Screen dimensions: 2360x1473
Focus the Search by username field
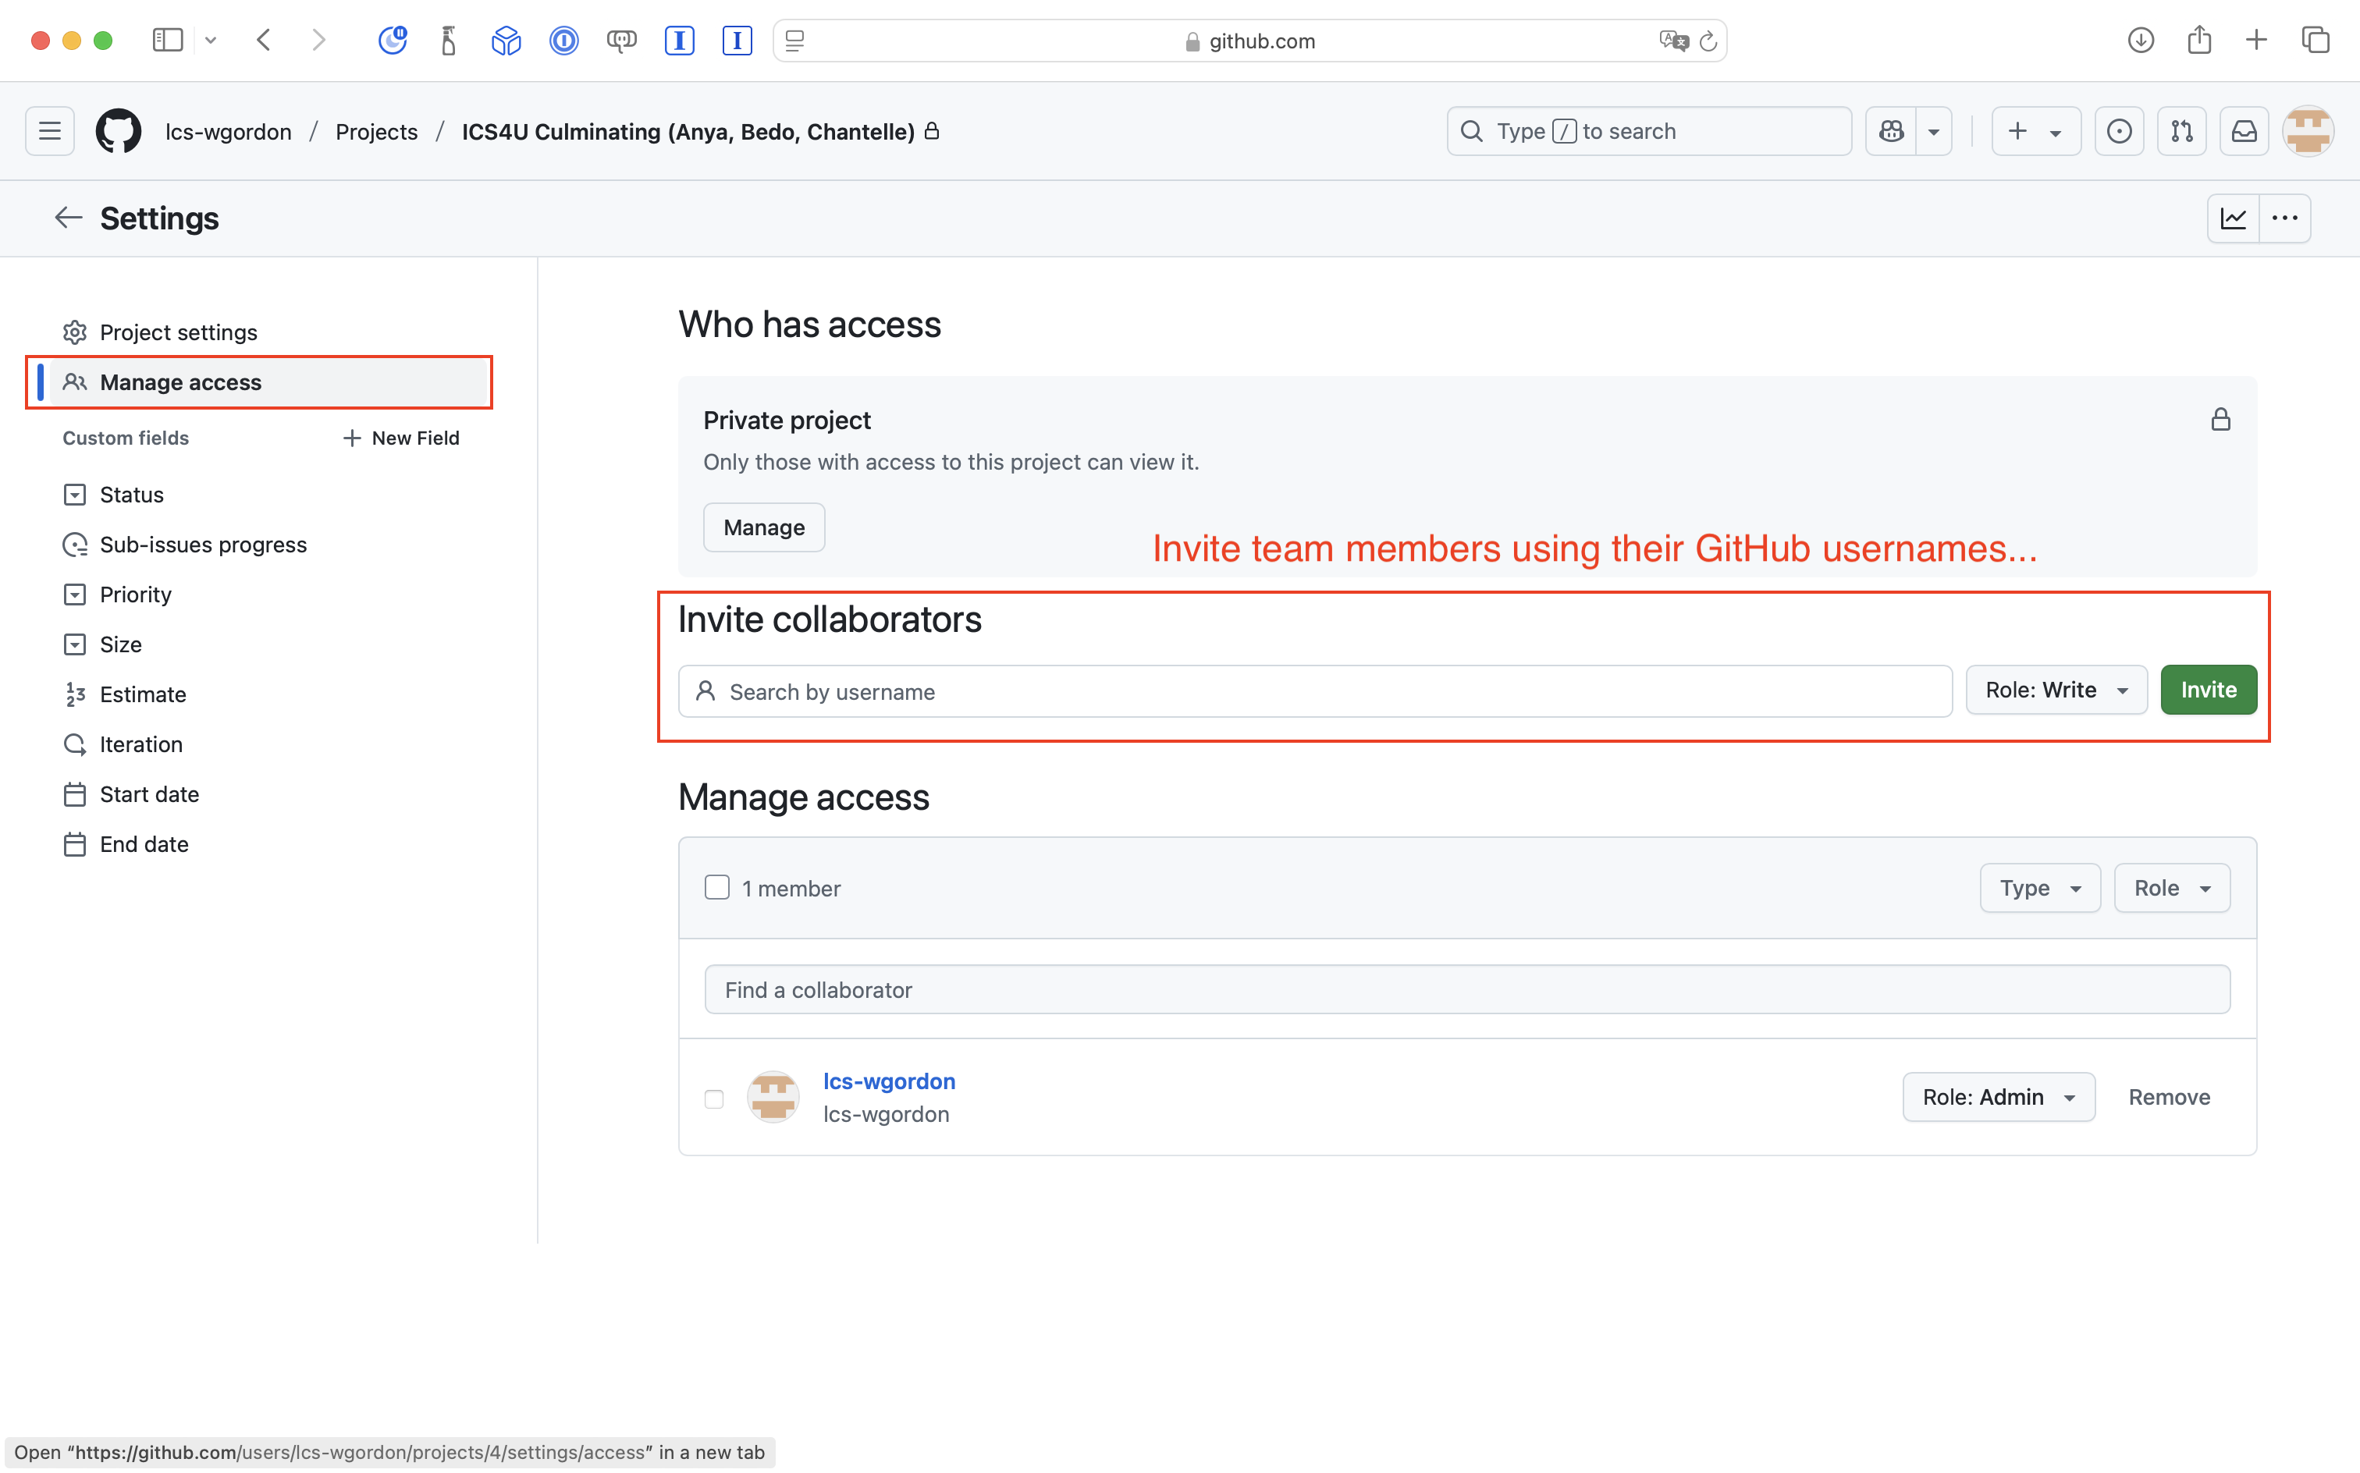point(1316,692)
